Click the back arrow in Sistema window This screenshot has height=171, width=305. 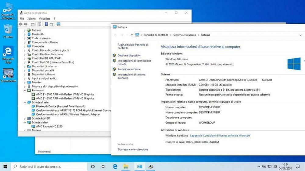[x=116, y=35]
